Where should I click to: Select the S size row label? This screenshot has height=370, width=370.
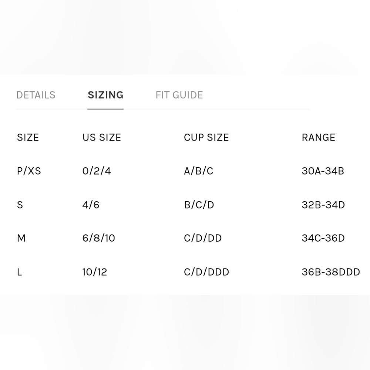tap(20, 205)
